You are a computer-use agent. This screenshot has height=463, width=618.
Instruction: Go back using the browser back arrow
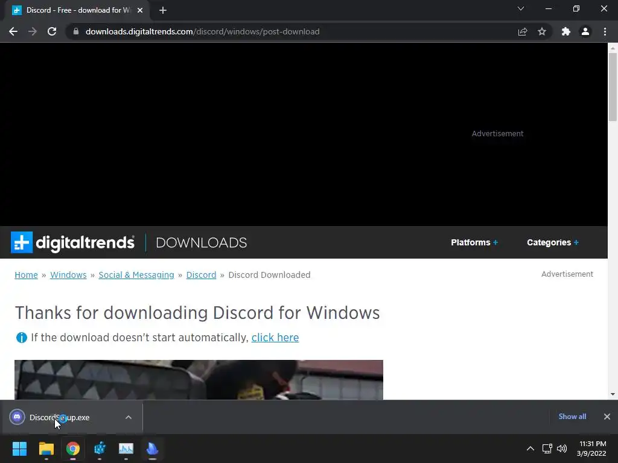coord(13,31)
